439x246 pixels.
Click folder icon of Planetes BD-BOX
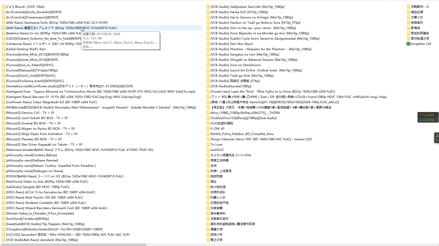[x=3, y=139]
